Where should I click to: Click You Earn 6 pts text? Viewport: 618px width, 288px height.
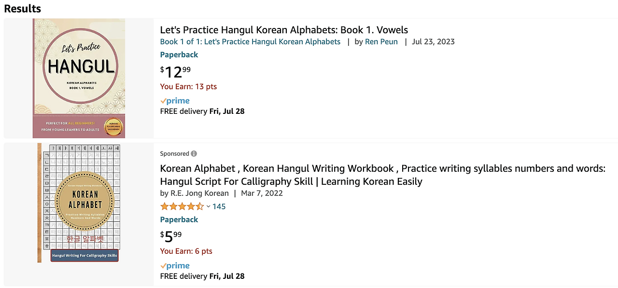186,251
